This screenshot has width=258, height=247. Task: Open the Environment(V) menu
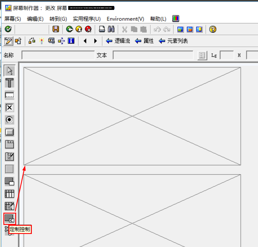tap(125, 19)
